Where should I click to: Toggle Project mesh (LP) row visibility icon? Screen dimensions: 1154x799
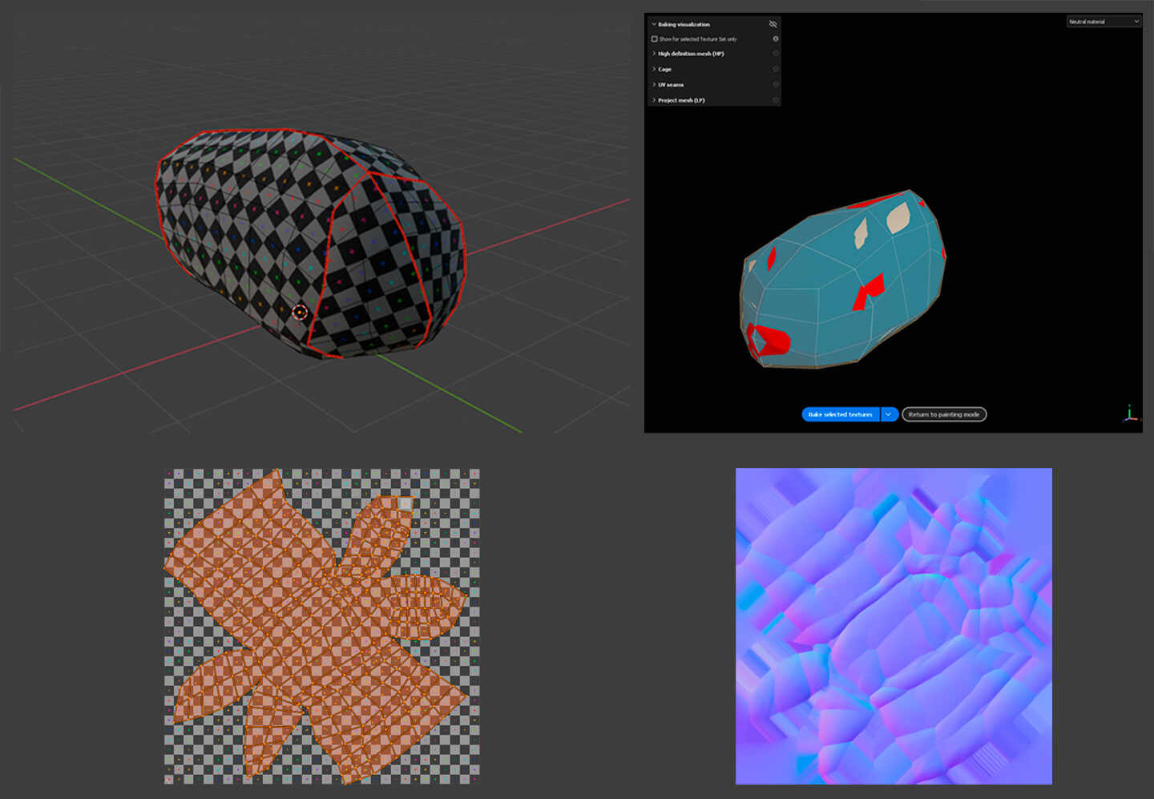775,100
